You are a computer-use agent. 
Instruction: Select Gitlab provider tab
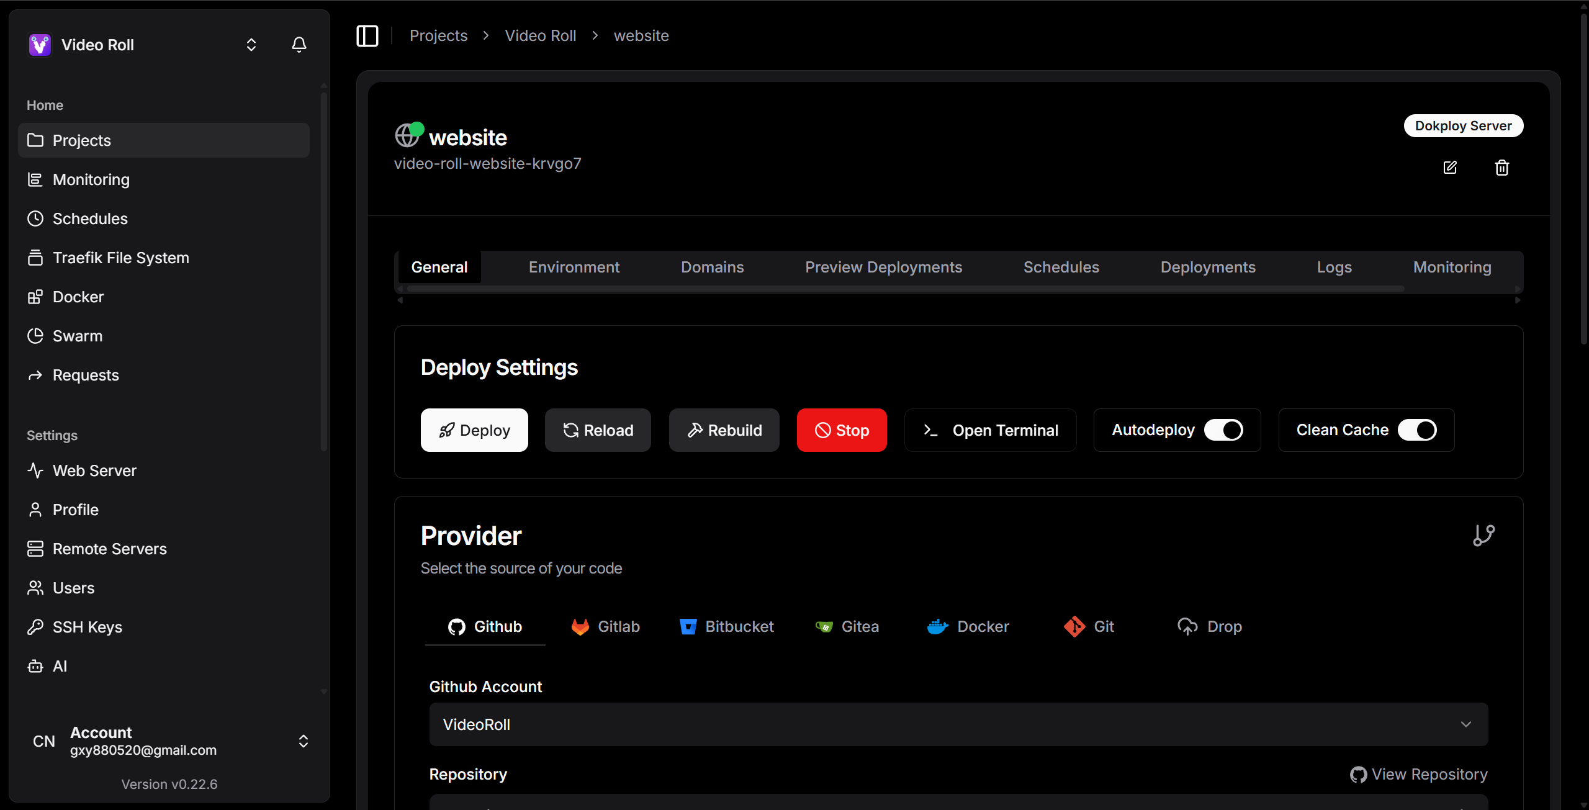click(x=605, y=626)
